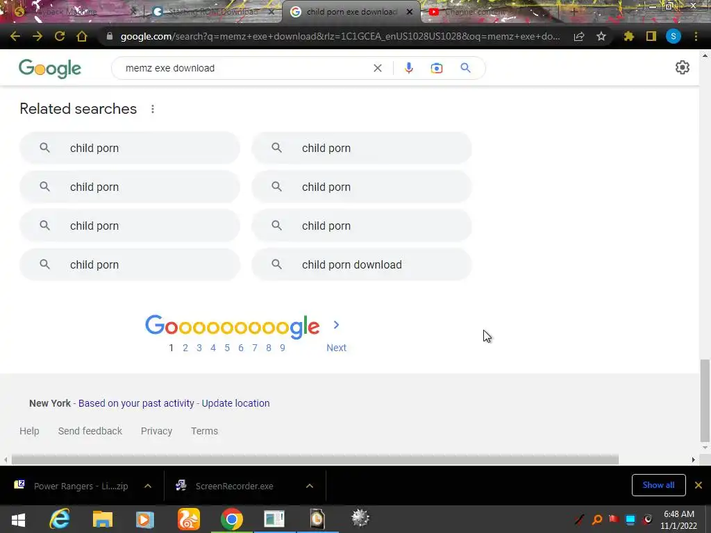Launch Internet Explorer from the taskbar
The height and width of the screenshot is (533, 711).
tap(60, 519)
